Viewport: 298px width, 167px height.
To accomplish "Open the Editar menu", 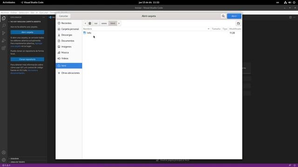I will point(14,13).
